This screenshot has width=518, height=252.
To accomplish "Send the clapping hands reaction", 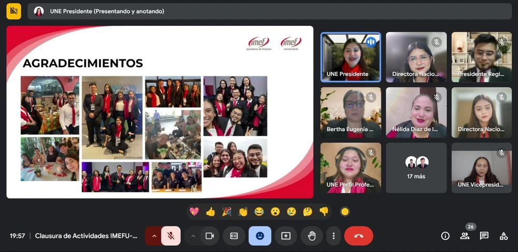I will (x=243, y=212).
